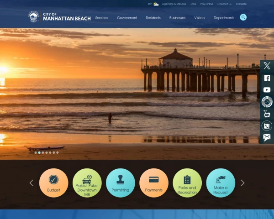Click the email envelope icon in sidebar
The image size is (274, 219).
[x=267, y=137]
